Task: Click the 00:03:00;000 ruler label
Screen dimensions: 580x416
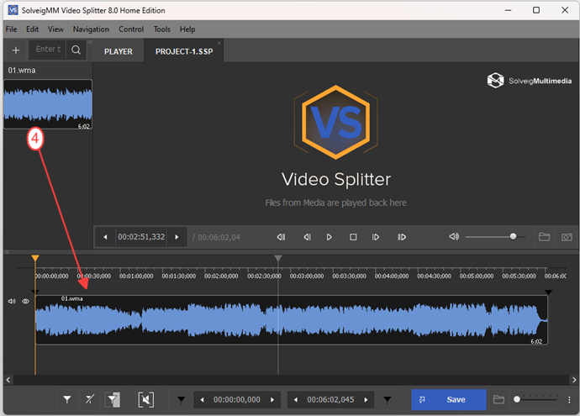Action: click(x=307, y=276)
